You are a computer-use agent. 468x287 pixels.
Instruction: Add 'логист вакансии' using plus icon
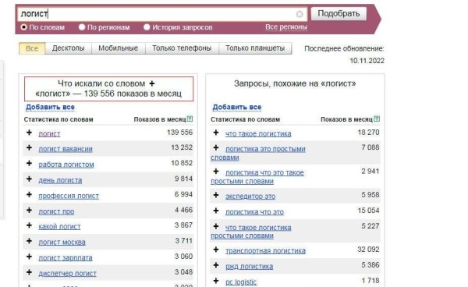click(29, 147)
